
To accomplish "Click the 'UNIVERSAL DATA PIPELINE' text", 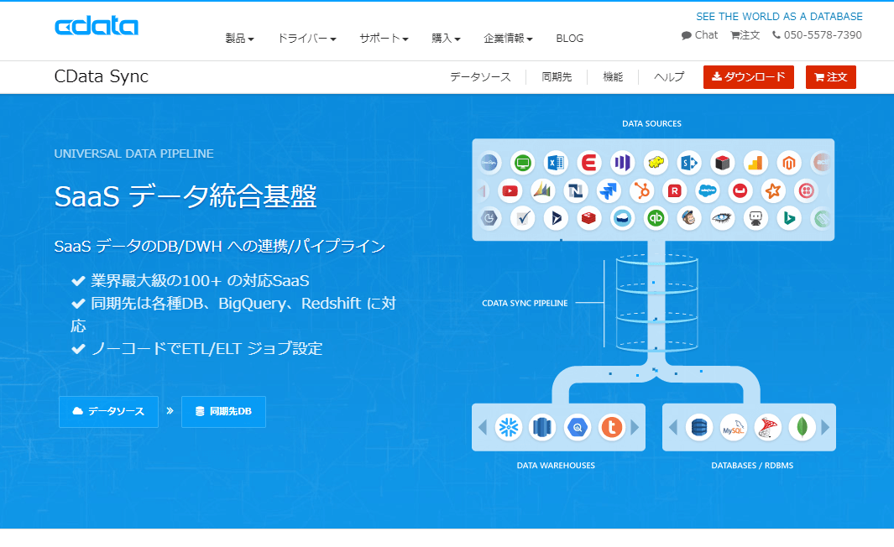I will [x=134, y=154].
